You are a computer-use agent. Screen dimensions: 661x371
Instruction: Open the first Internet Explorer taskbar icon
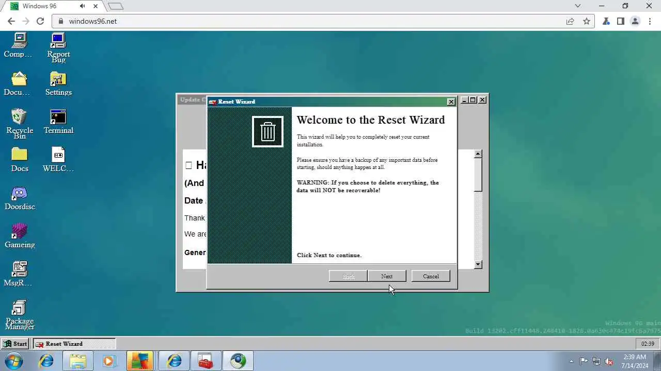[46, 361]
